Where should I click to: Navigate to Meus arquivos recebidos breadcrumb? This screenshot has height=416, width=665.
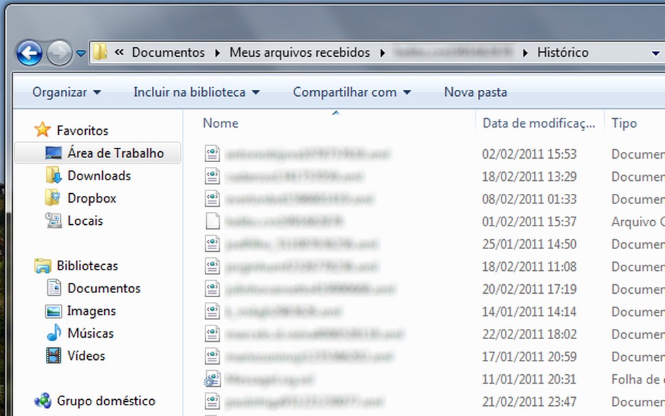tap(300, 53)
